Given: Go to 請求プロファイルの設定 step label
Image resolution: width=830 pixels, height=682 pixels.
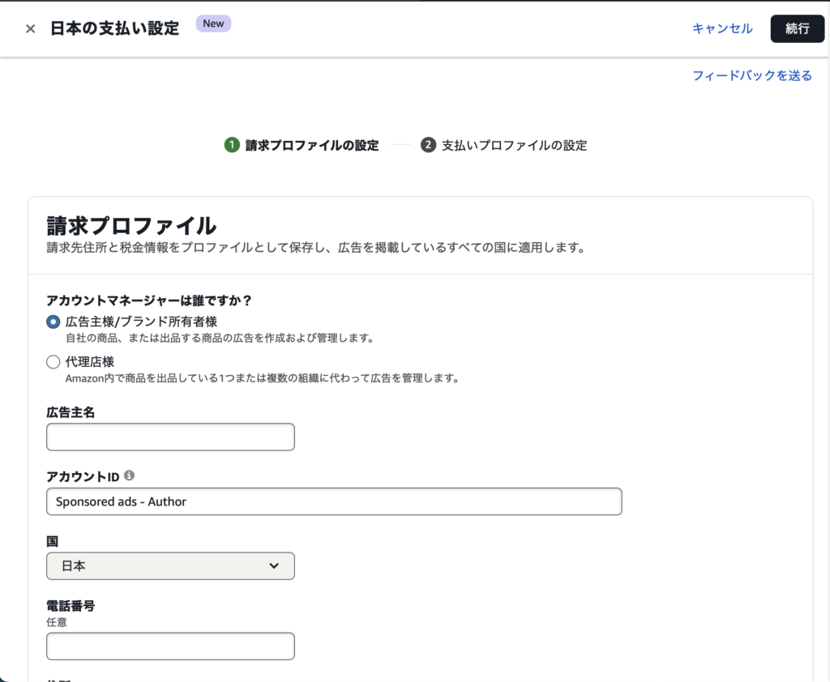Looking at the screenshot, I should [312, 146].
